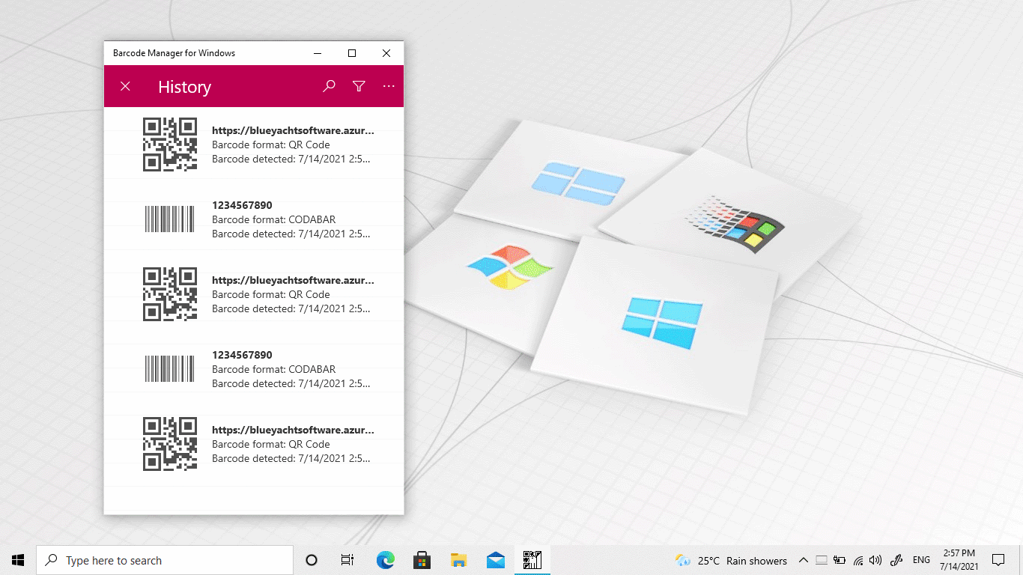The width and height of the screenshot is (1023, 575).
Task: Expand hidden system tray icons chevron
Action: click(x=803, y=560)
